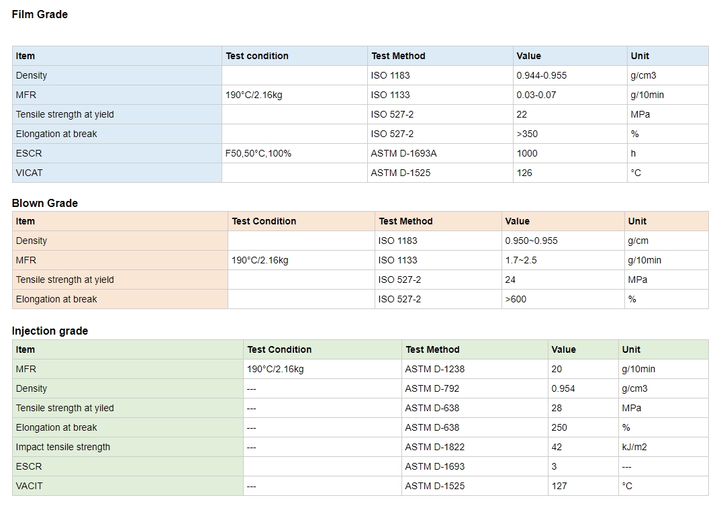Click the Film Grade heading
719x510 pixels.
[x=40, y=14]
